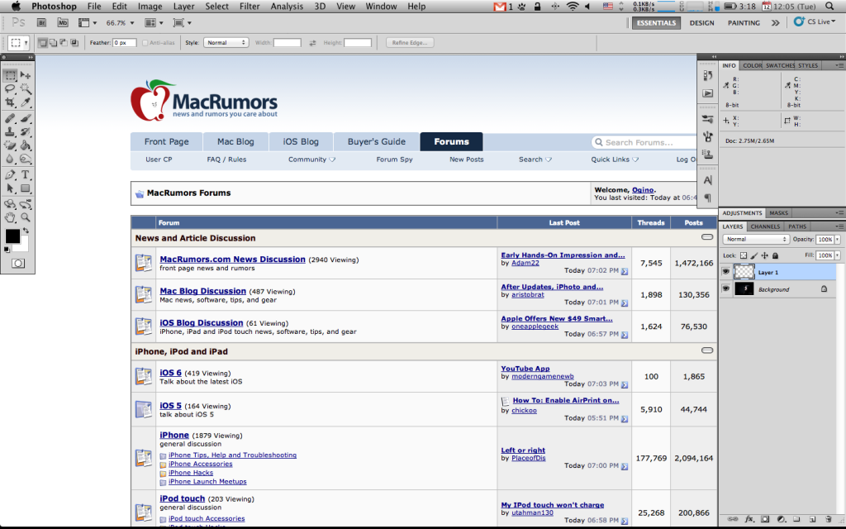Open the layer Opacity slider arrow
Image resolution: width=846 pixels, height=529 pixels.
click(x=838, y=239)
